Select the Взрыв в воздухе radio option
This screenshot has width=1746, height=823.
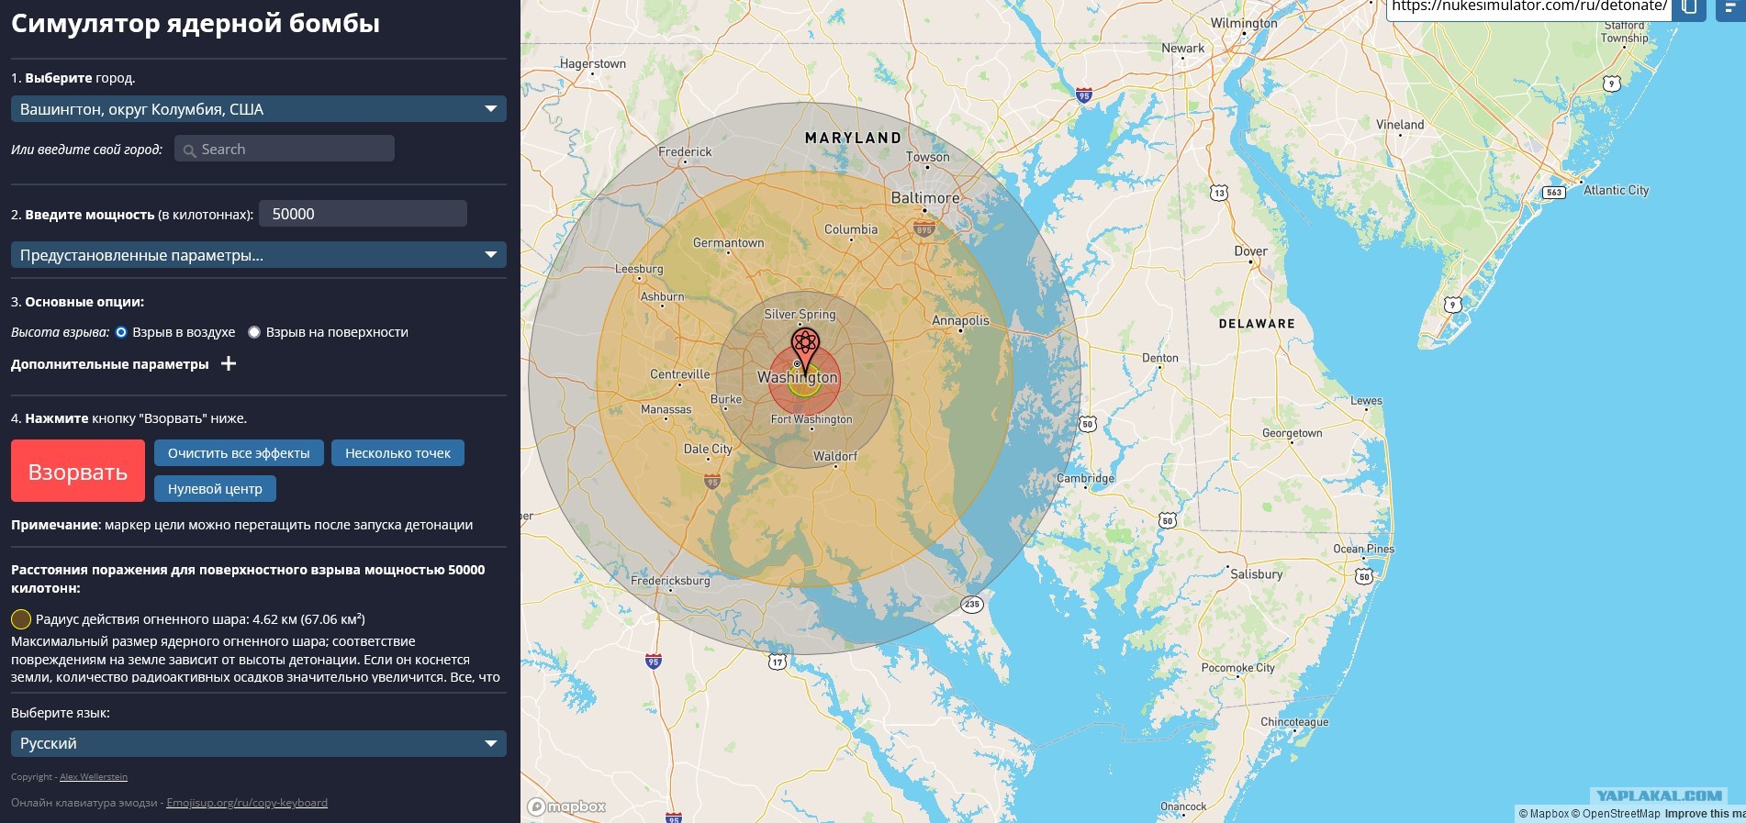pyautogui.click(x=121, y=332)
